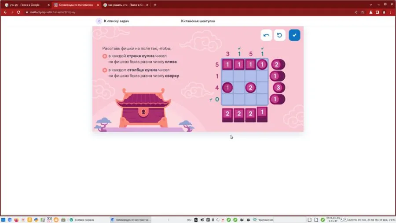Viewport: 396px width, 223px height.
Task: Select the round 1 chip in the row labeled 4
Action: (x=227, y=88)
